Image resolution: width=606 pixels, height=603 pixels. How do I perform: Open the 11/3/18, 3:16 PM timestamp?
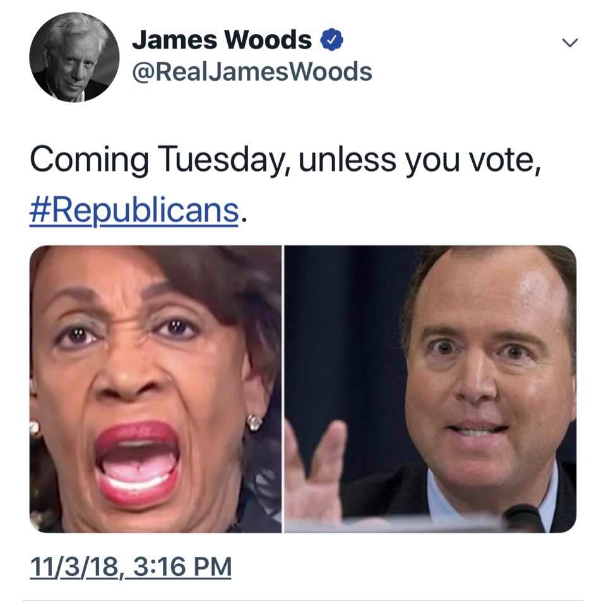coord(131,566)
